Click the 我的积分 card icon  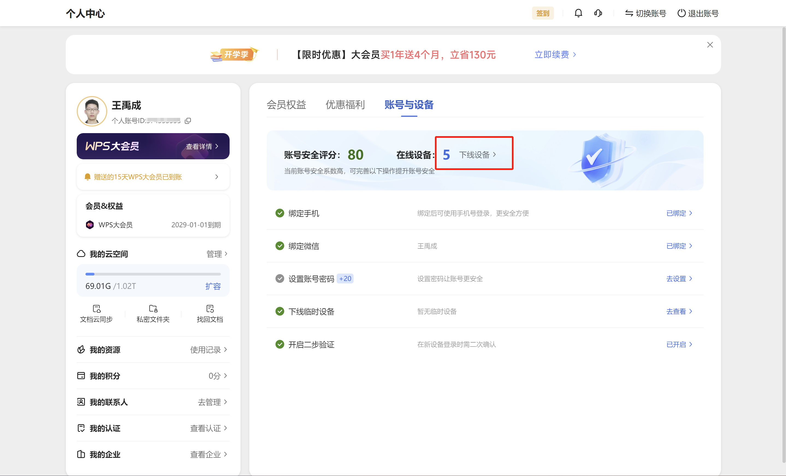81,376
